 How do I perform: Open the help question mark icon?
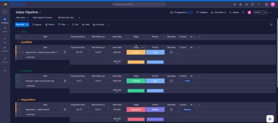click(x=258, y=4)
